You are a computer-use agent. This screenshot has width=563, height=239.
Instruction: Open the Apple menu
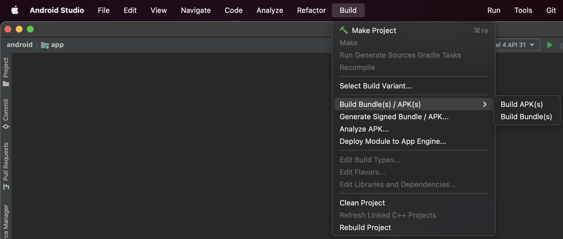click(x=15, y=10)
